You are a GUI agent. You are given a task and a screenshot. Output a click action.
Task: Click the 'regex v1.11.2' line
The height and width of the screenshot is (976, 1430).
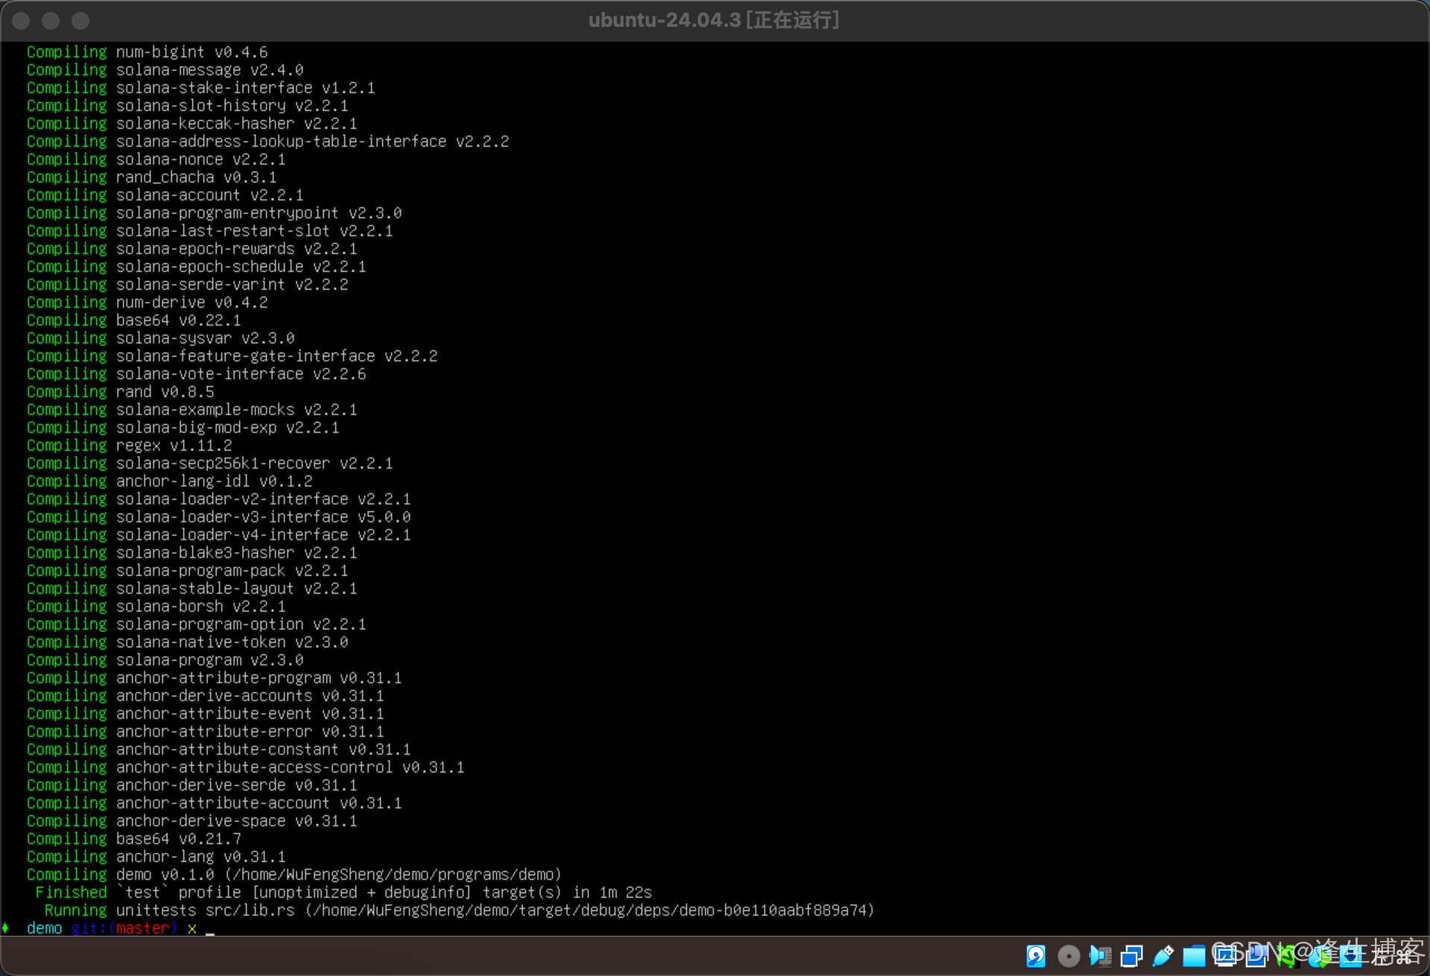click(174, 446)
